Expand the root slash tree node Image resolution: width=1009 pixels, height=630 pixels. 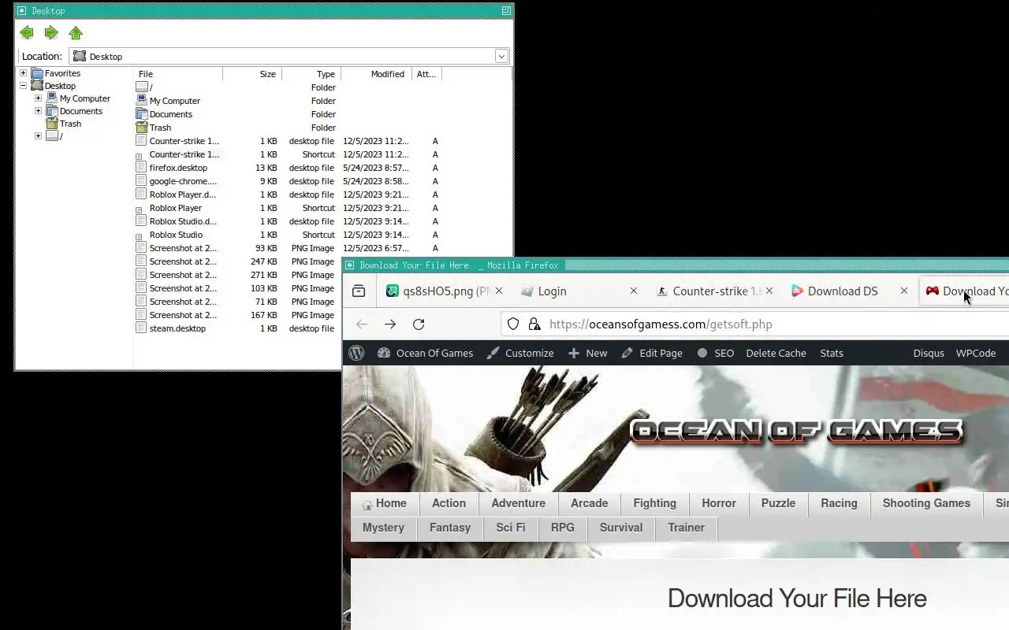(38, 136)
